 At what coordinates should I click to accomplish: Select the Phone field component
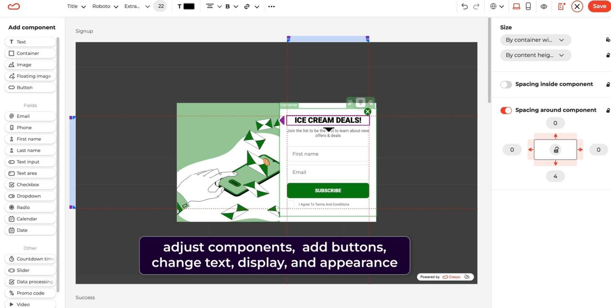coord(30,126)
